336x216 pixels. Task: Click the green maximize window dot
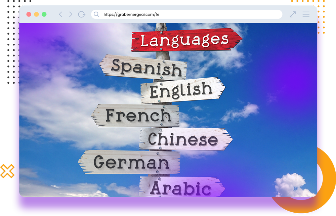point(44,14)
